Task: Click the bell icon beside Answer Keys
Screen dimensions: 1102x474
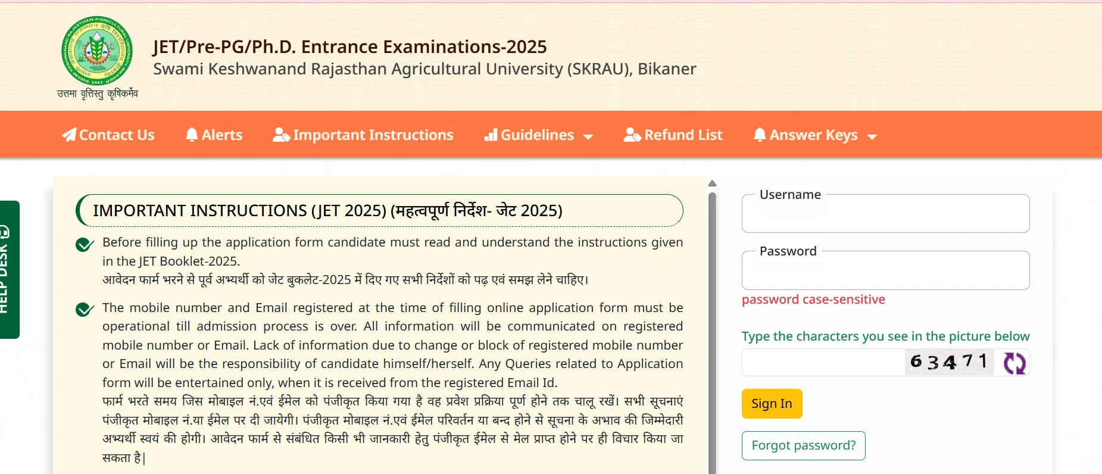Action: click(760, 135)
